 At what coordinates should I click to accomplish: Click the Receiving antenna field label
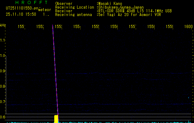click(x=73, y=14)
